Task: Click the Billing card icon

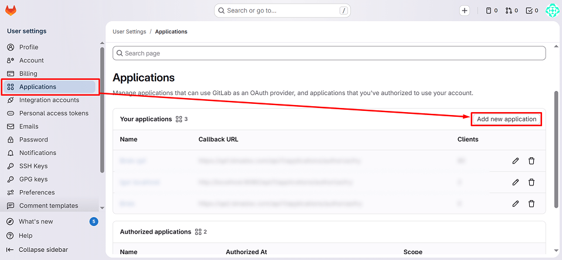Action: pyautogui.click(x=11, y=73)
